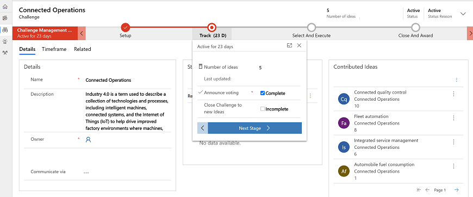
Task: Switch to the Timeframe tab
Action: pyautogui.click(x=54, y=49)
